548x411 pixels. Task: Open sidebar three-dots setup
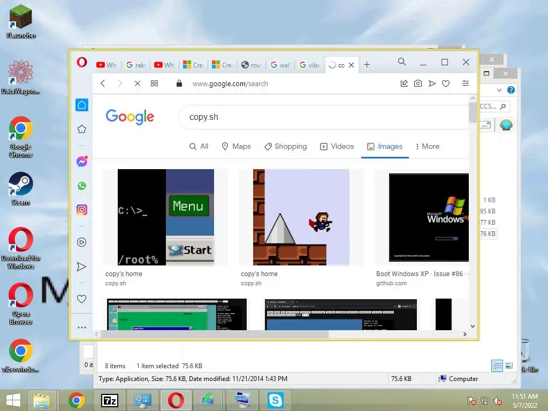(x=82, y=328)
